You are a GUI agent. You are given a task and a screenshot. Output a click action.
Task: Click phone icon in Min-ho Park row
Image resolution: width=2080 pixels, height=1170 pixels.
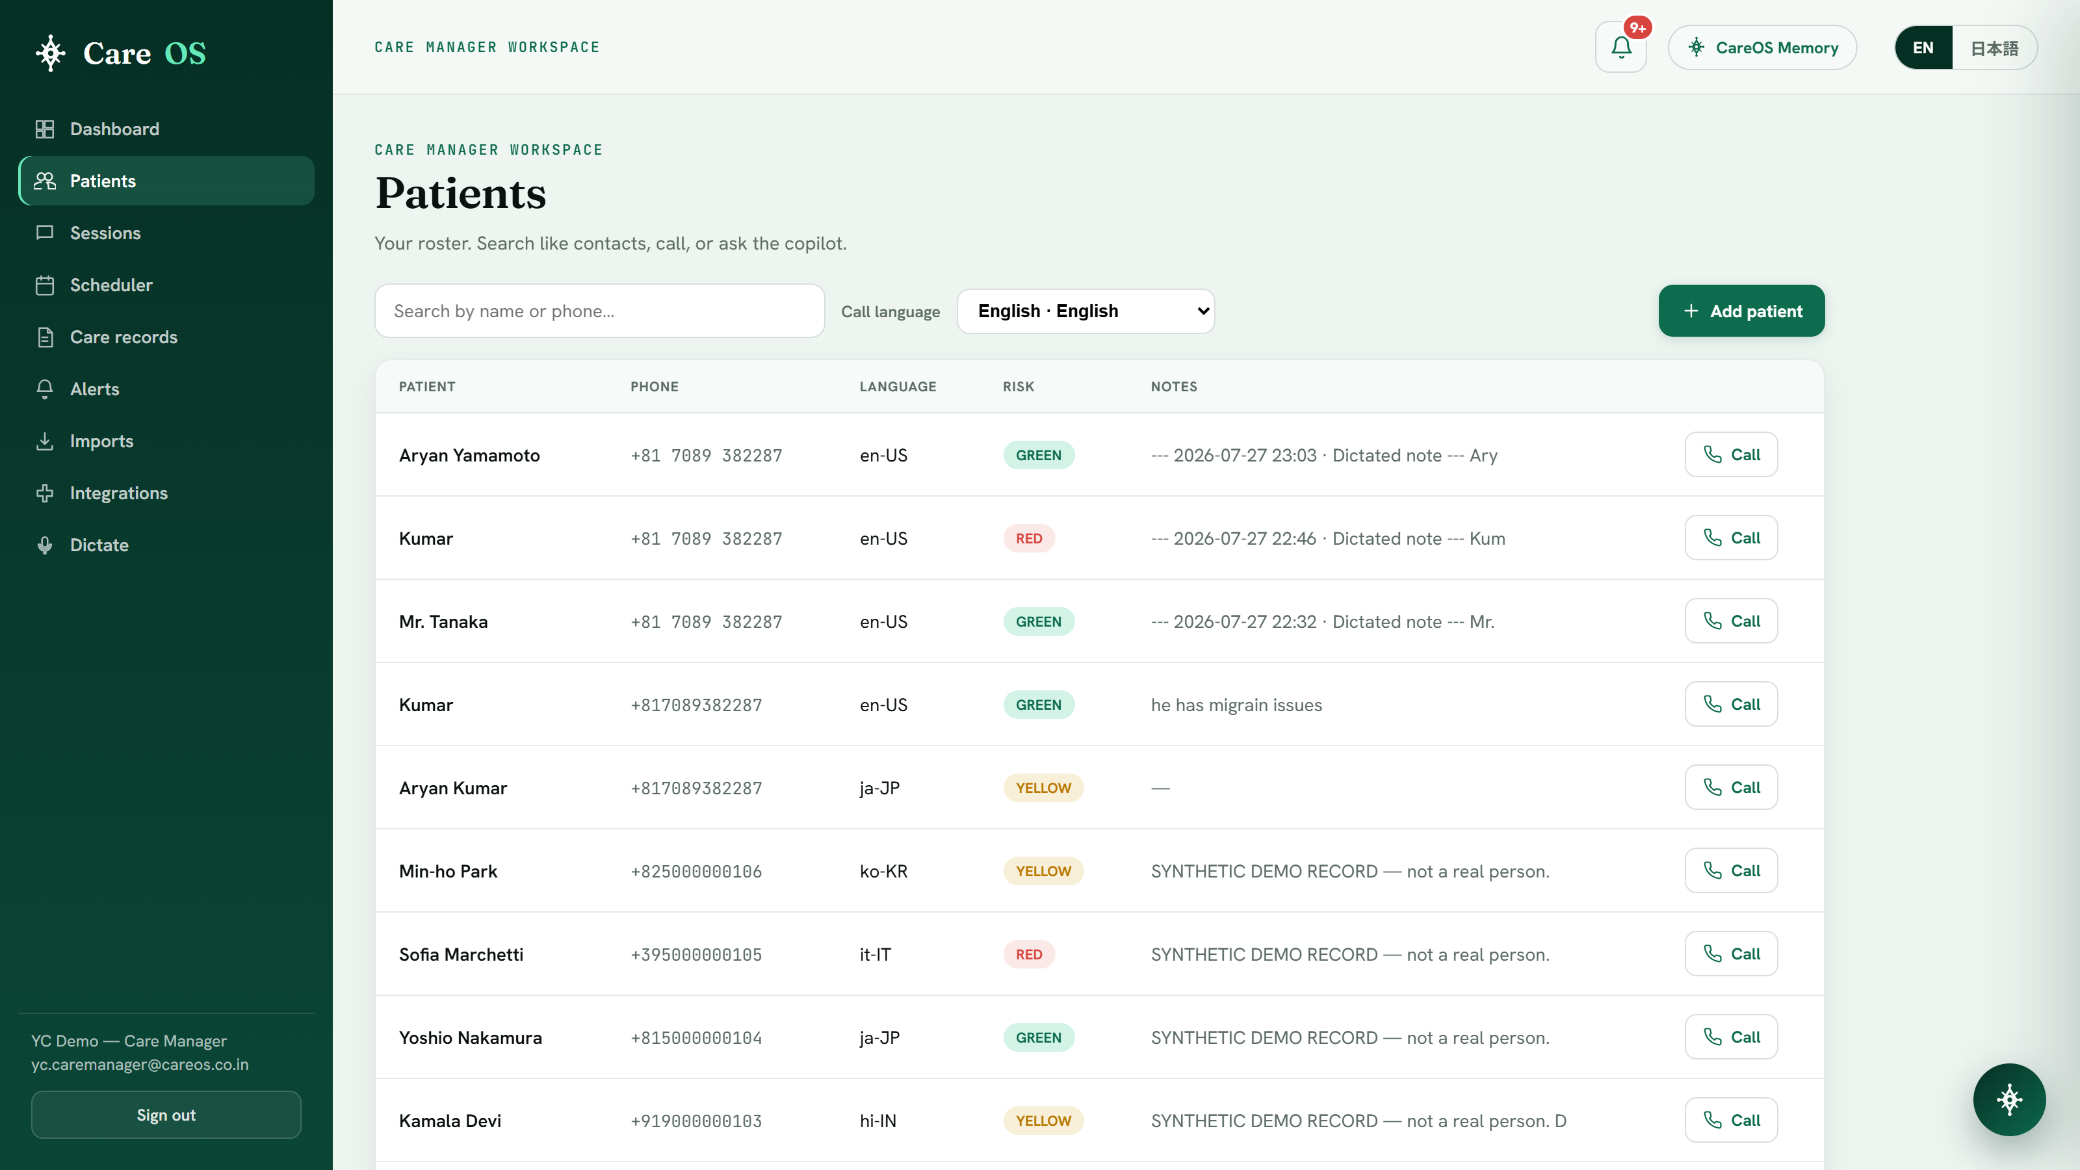point(1713,870)
